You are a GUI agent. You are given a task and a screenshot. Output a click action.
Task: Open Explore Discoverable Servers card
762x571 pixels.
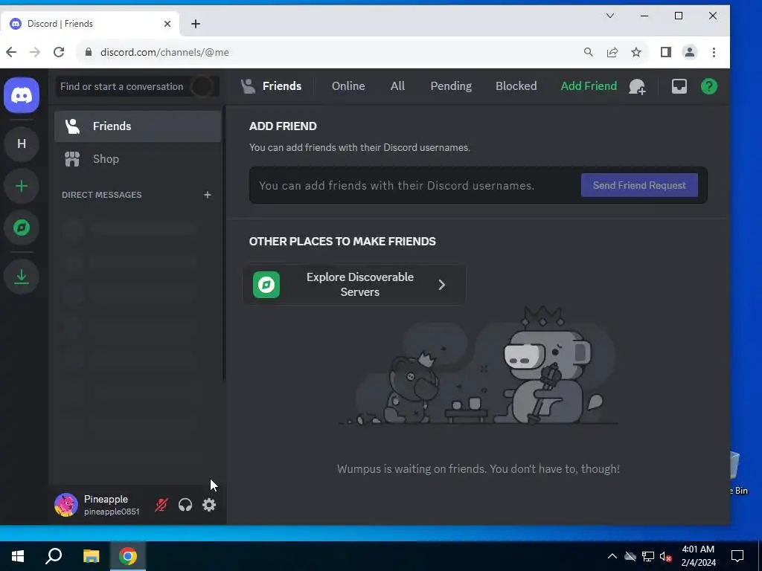pyautogui.click(x=354, y=285)
